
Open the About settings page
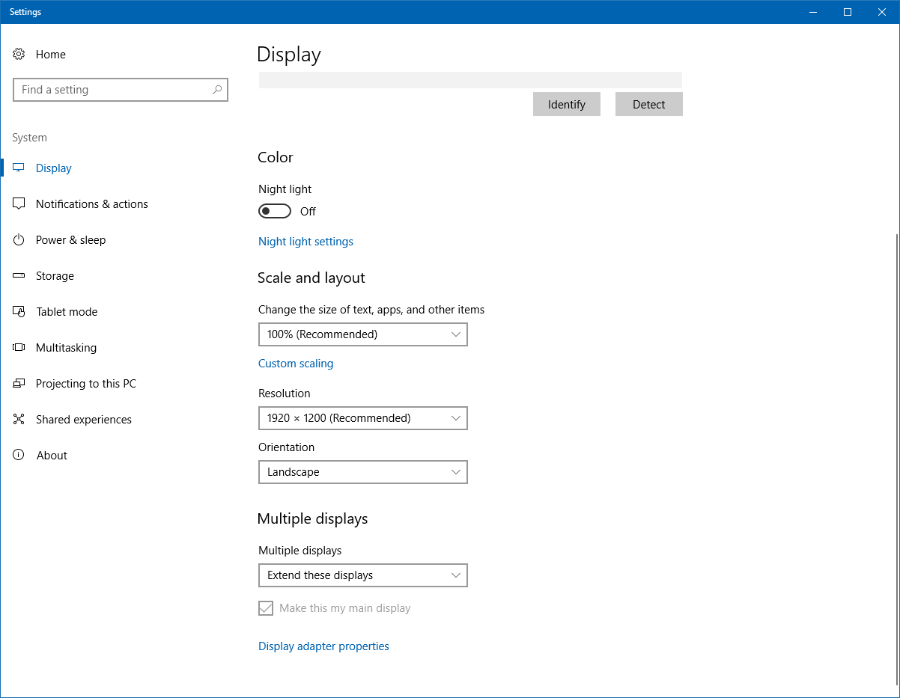pyautogui.click(x=52, y=456)
